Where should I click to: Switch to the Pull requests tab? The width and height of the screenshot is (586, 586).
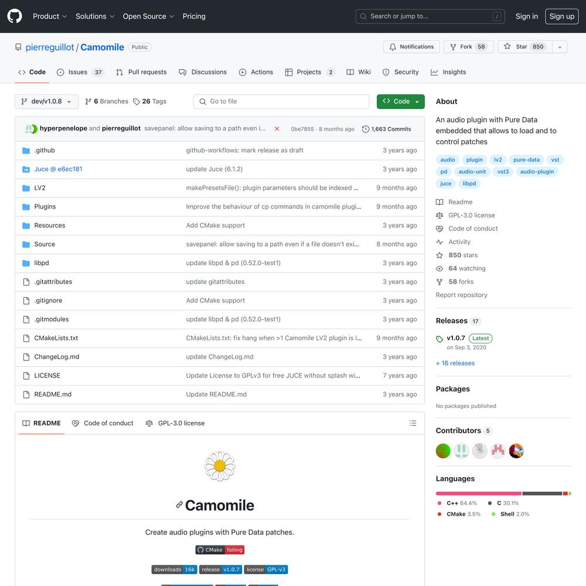click(x=141, y=72)
